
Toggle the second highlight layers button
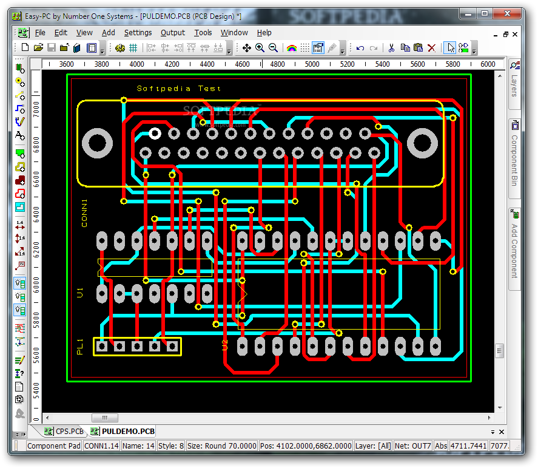click(20, 297)
